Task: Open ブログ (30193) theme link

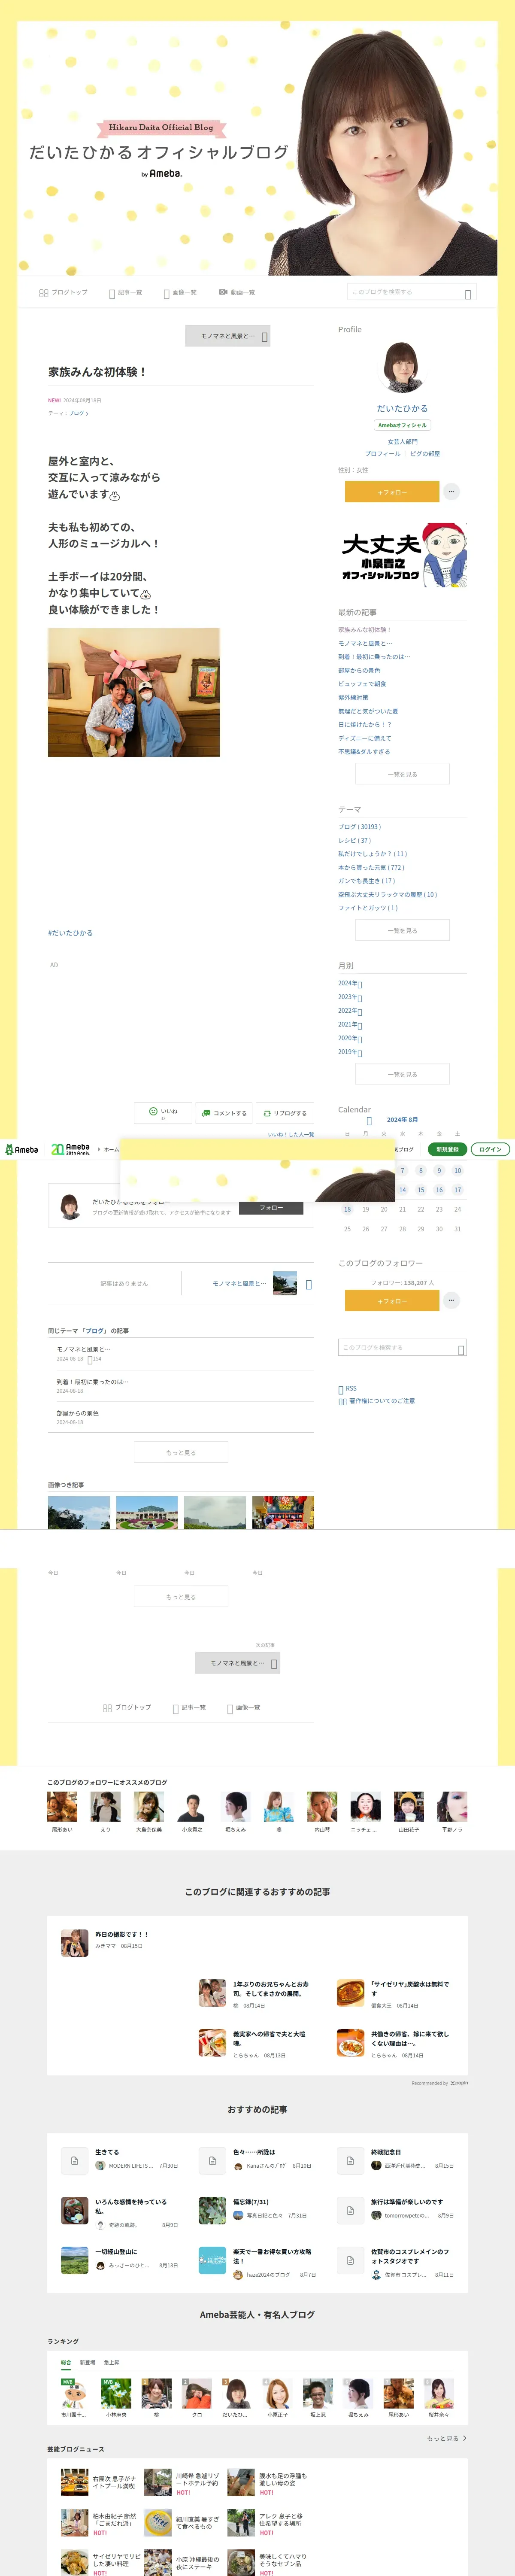Action: [x=359, y=827]
